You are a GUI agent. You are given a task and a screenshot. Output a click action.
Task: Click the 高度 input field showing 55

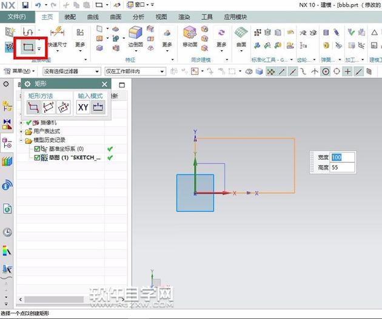342,168
